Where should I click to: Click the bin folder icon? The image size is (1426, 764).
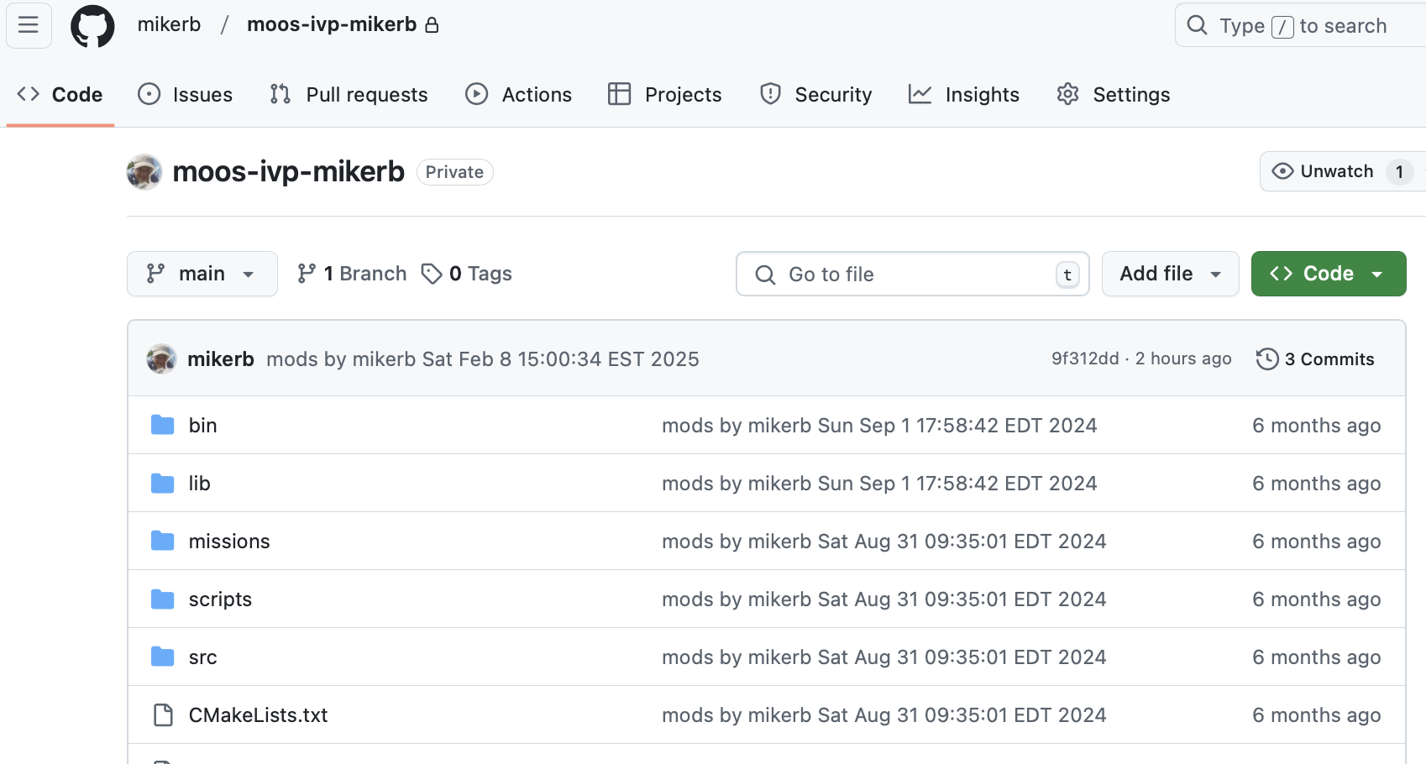[162, 426]
